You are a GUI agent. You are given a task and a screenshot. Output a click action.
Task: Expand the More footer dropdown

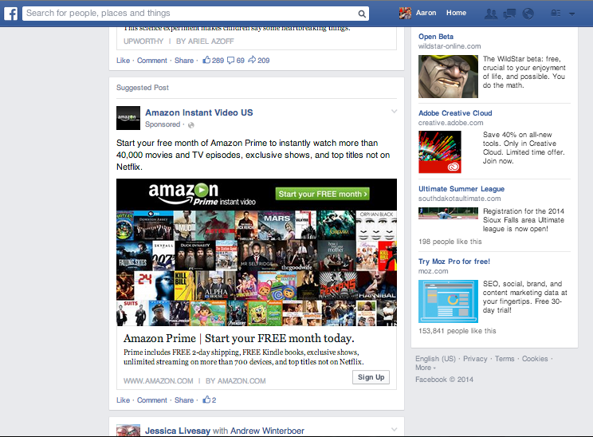[x=425, y=368]
